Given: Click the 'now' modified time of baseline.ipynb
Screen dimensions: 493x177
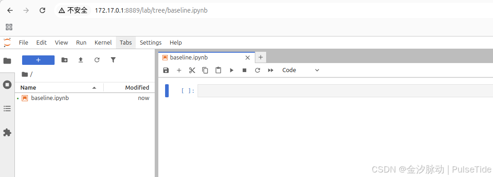Looking at the screenshot, I should 143,98.
